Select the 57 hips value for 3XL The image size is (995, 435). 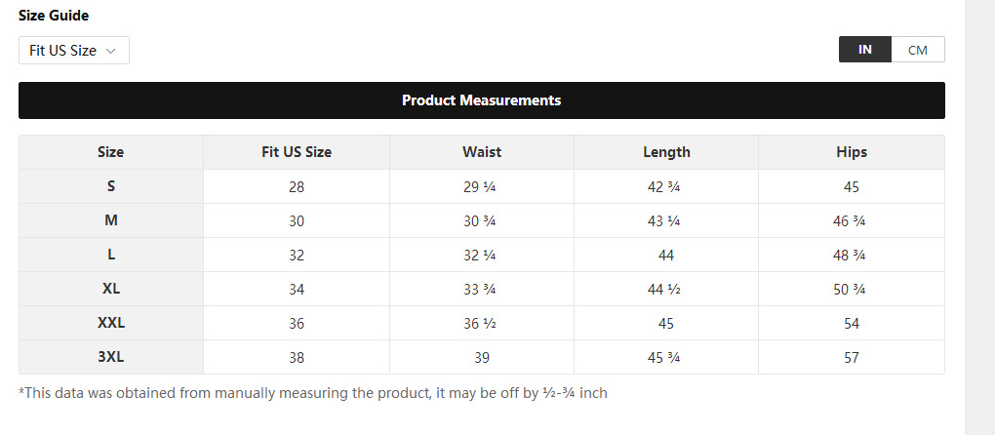click(852, 358)
